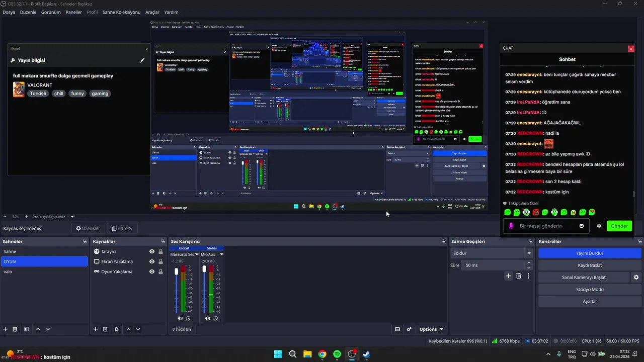Open Windows Start menu
The width and height of the screenshot is (644, 362).
(x=278, y=354)
